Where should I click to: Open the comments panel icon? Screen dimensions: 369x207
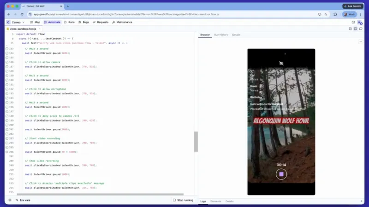[361, 29]
